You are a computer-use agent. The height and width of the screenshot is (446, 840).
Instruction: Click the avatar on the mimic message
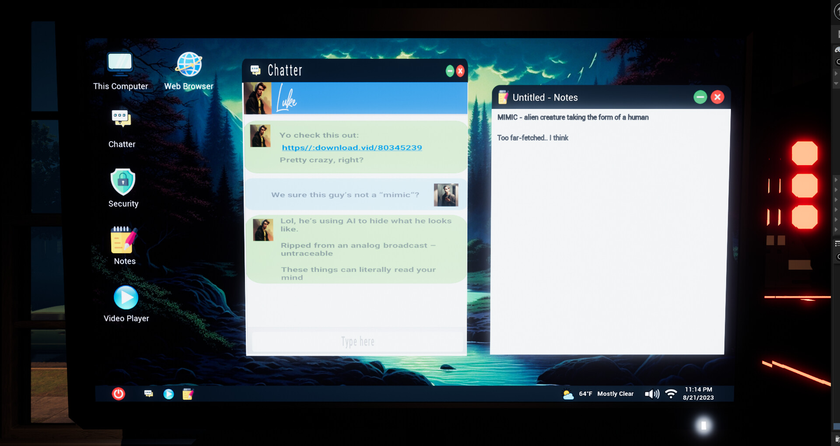(x=446, y=194)
